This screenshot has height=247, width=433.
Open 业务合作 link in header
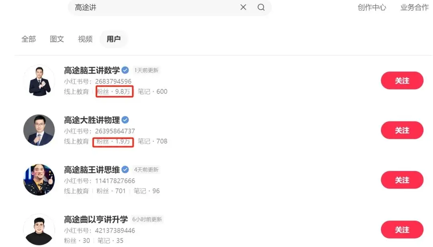415,8
